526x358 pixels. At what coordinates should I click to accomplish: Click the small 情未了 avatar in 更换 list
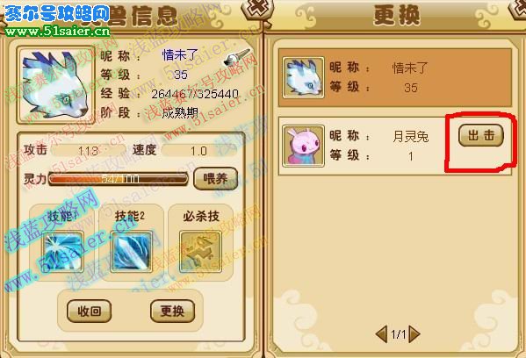coord(303,78)
